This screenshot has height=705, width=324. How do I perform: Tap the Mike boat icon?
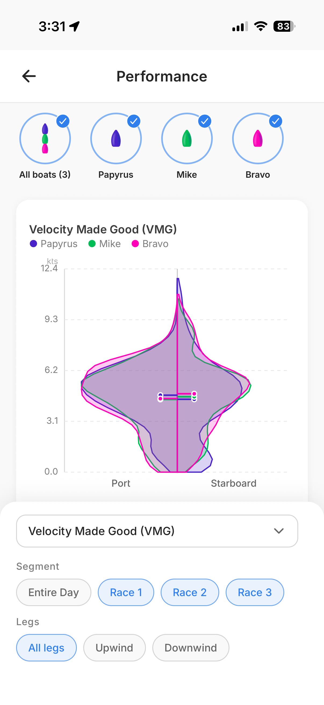[x=186, y=139]
